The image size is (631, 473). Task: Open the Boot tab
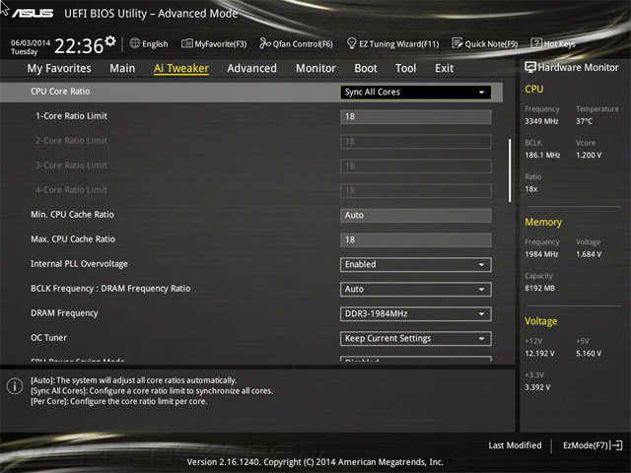coord(366,68)
